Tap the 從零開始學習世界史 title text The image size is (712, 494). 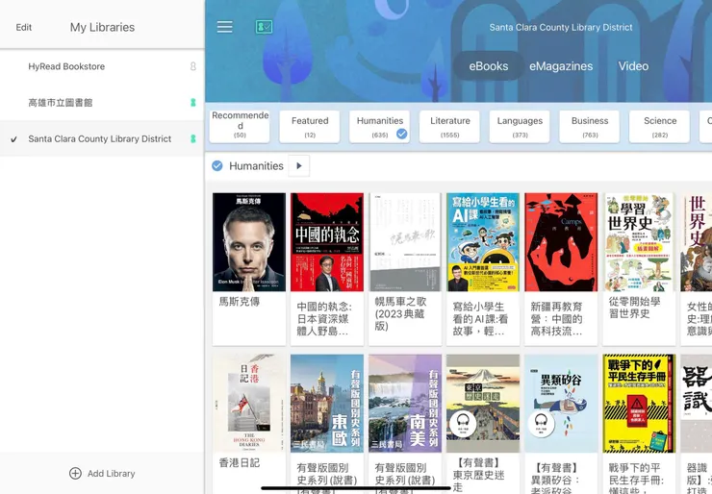click(634, 308)
